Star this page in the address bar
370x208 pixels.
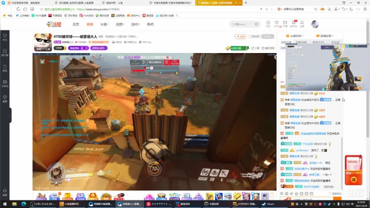pyautogui.click(x=42, y=9)
